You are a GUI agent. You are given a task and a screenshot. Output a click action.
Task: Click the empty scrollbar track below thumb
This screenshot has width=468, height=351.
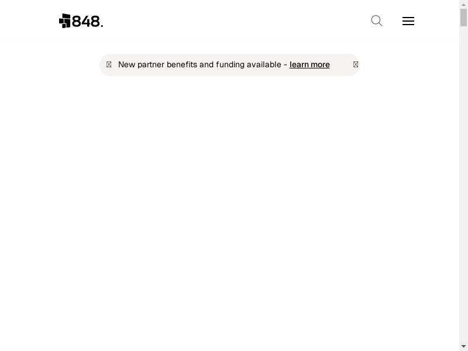point(463,184)
